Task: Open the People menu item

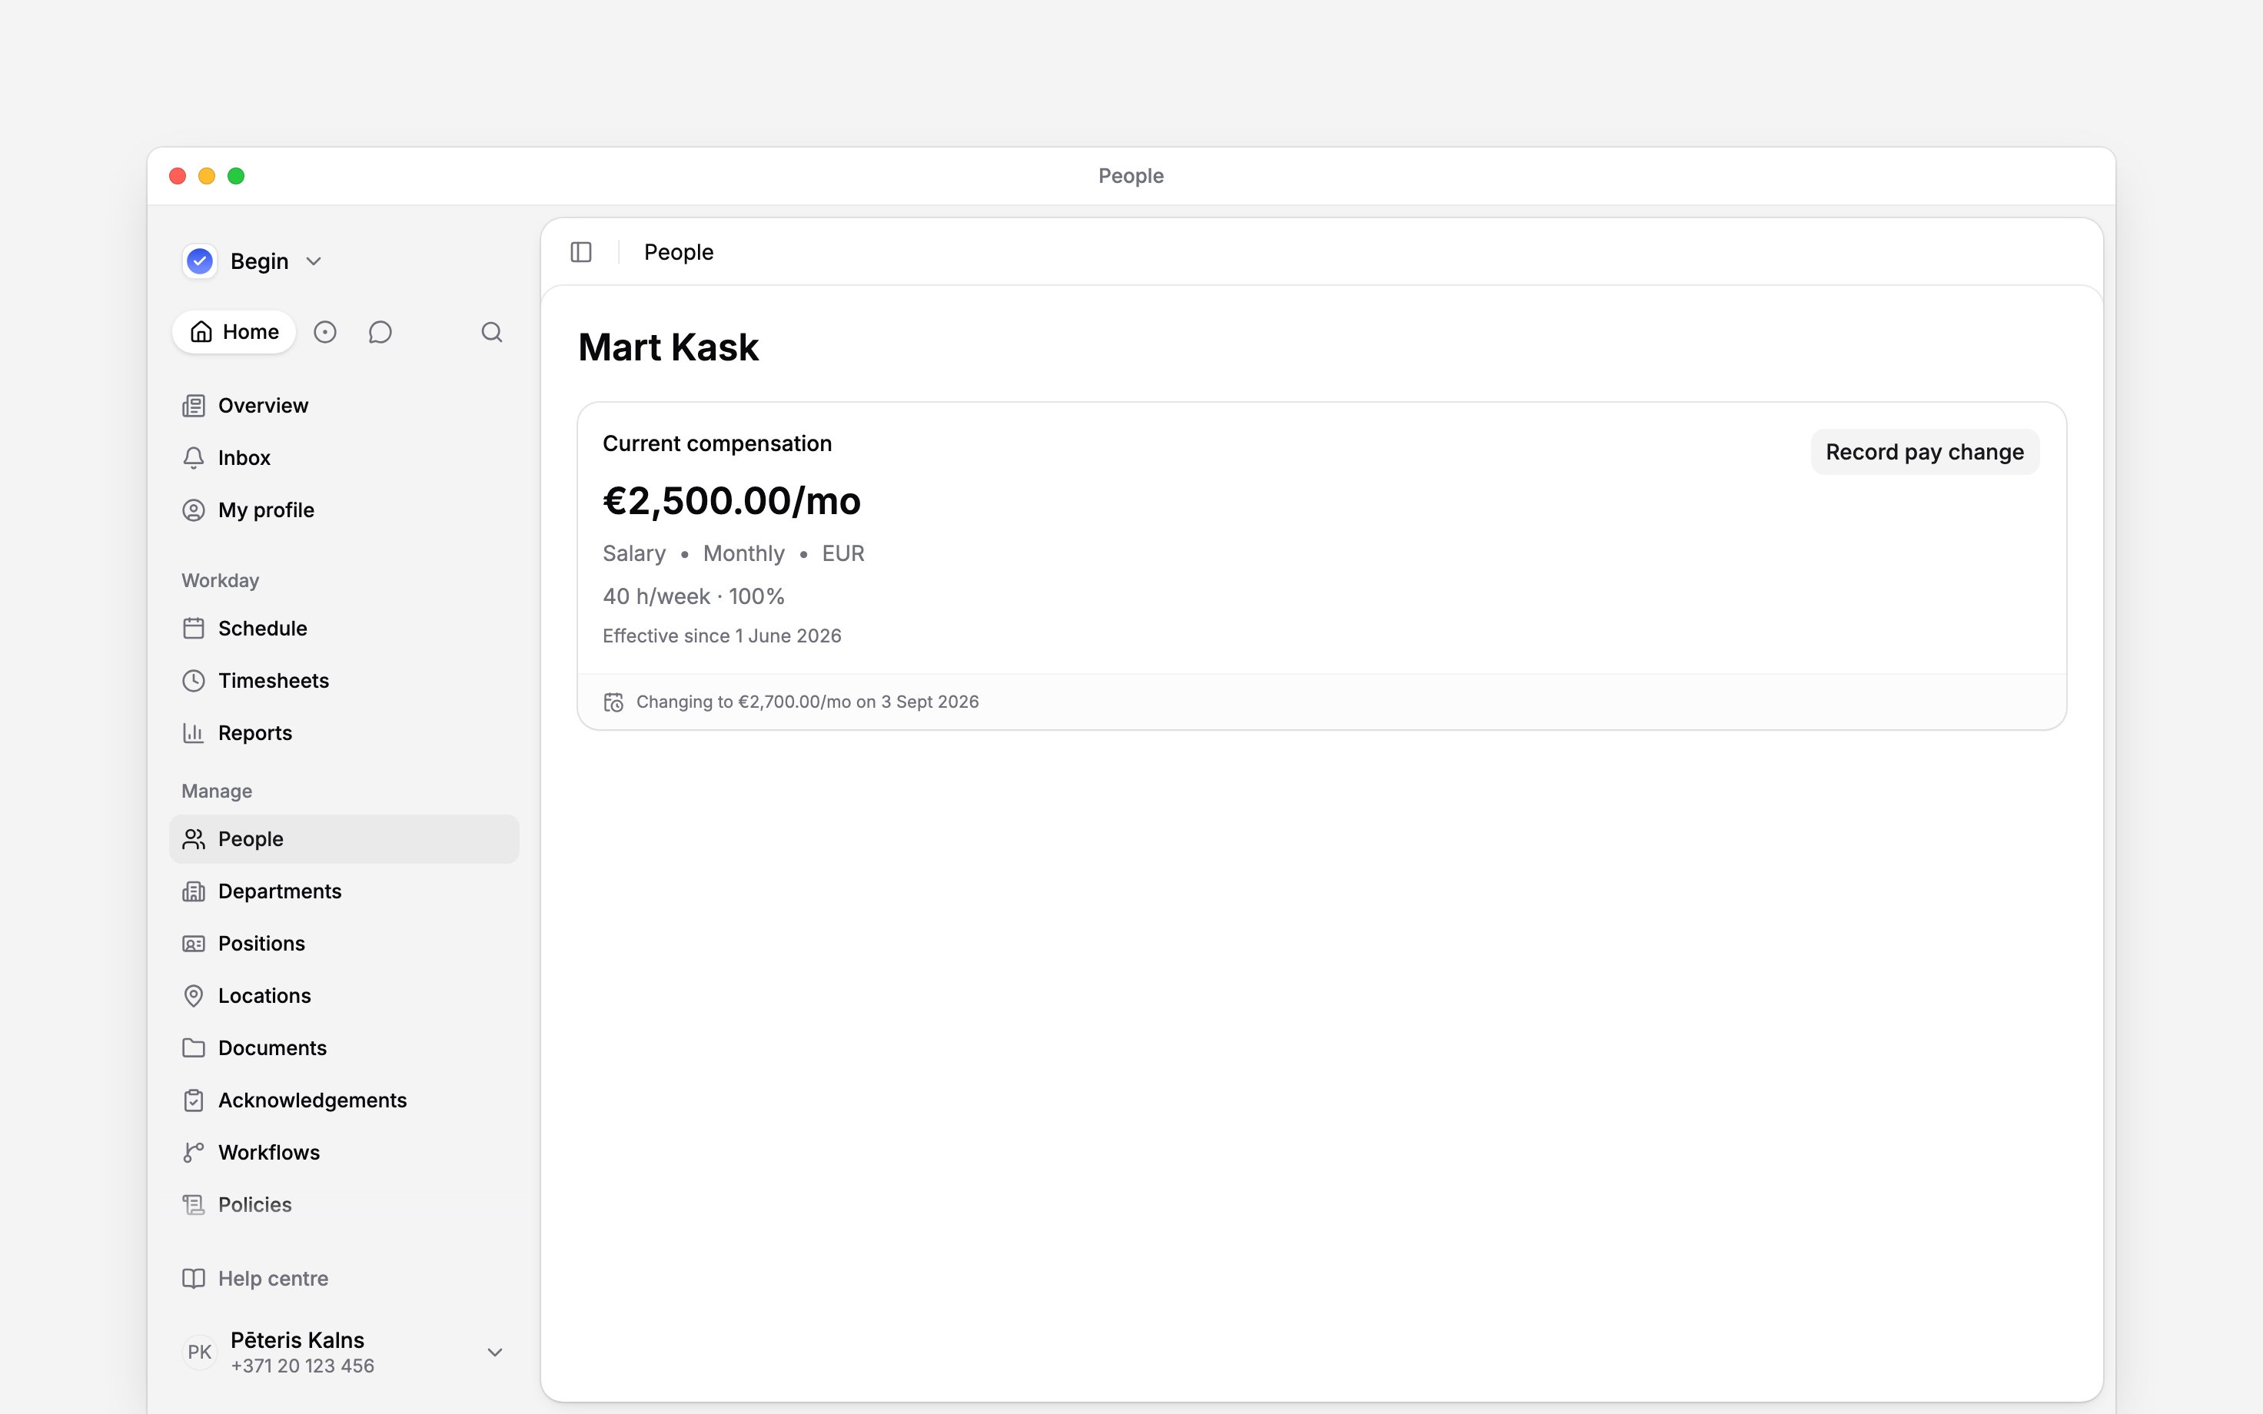Action: coord(344,839)
